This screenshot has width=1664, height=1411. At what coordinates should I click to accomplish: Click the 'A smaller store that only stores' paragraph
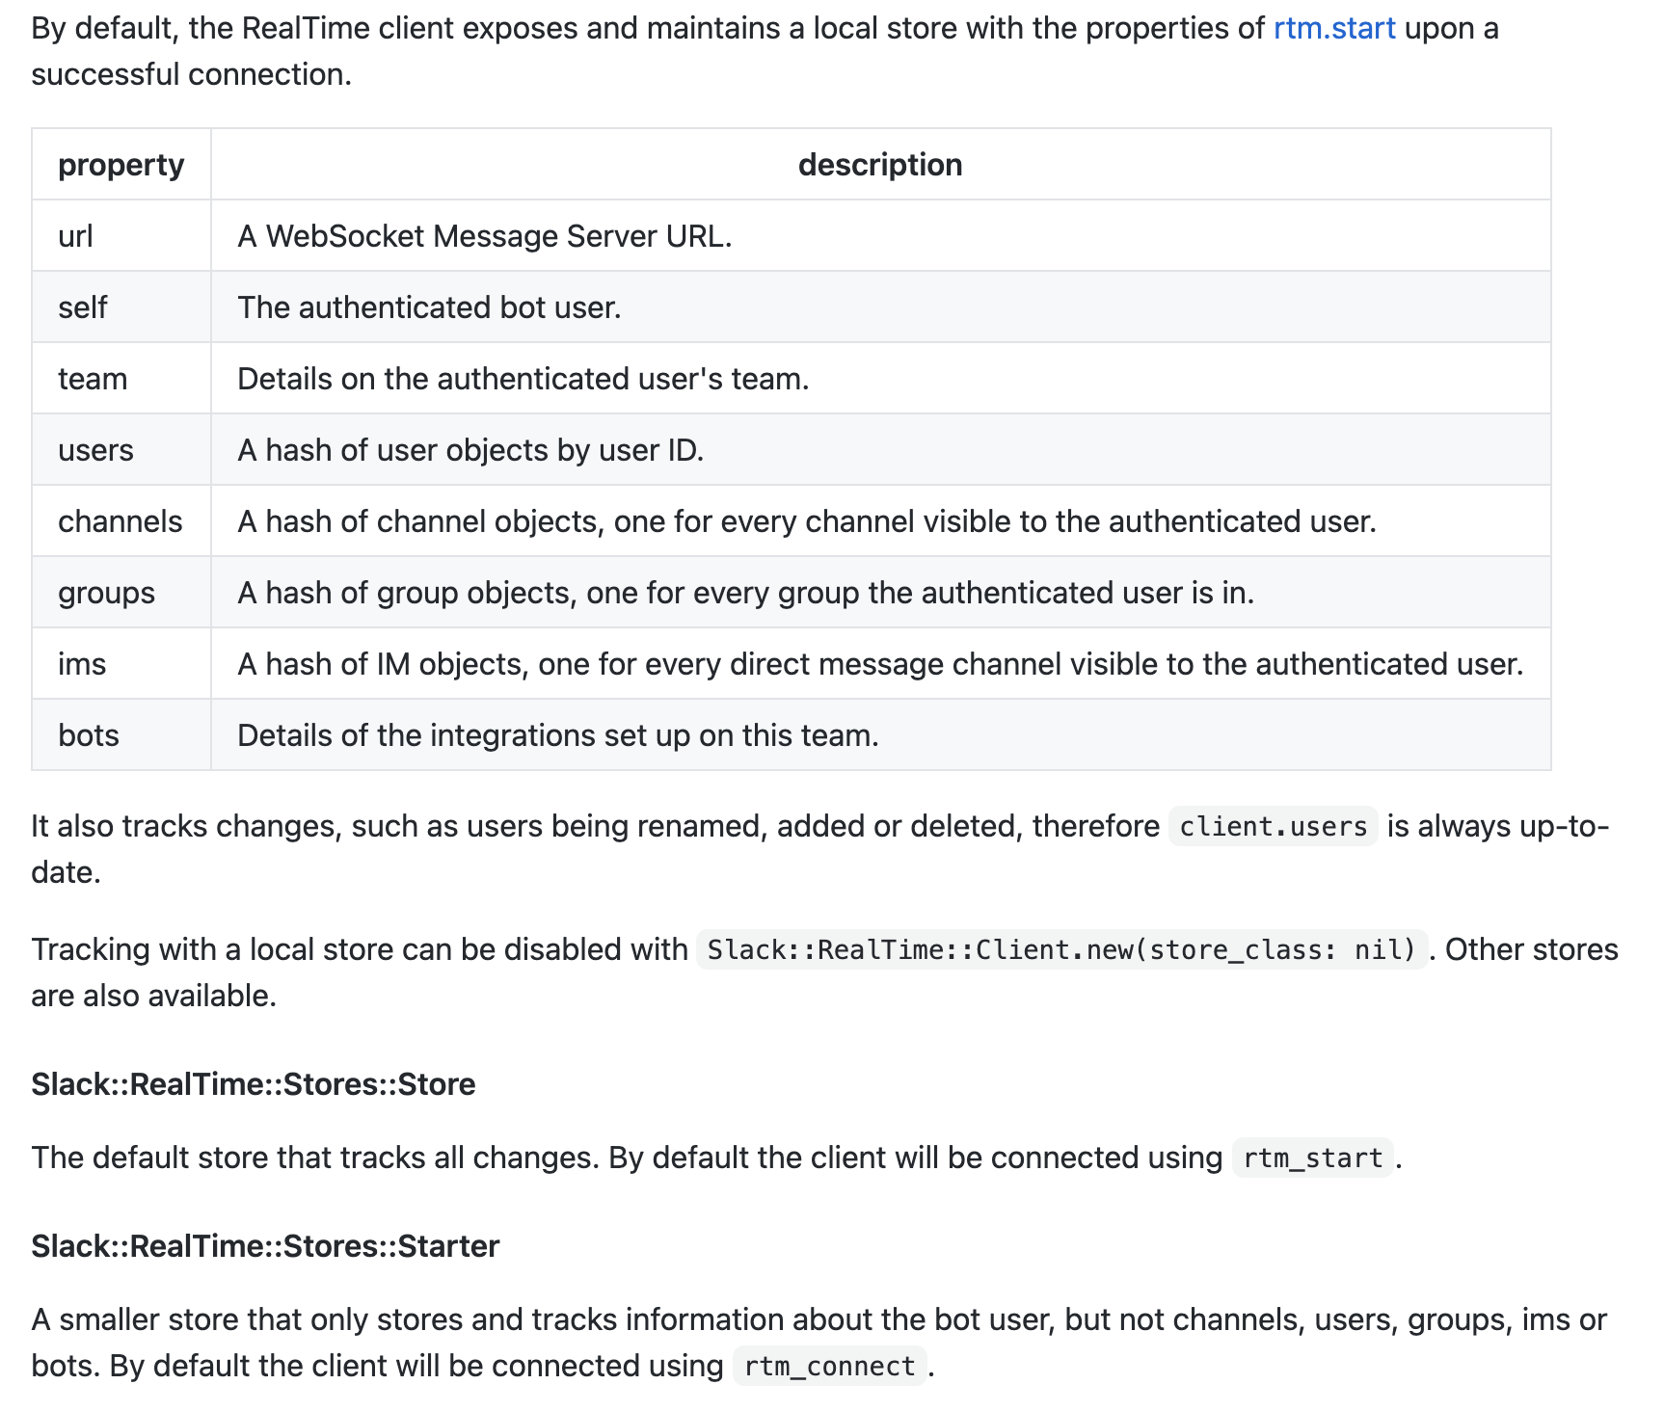tap(819, 1343)
